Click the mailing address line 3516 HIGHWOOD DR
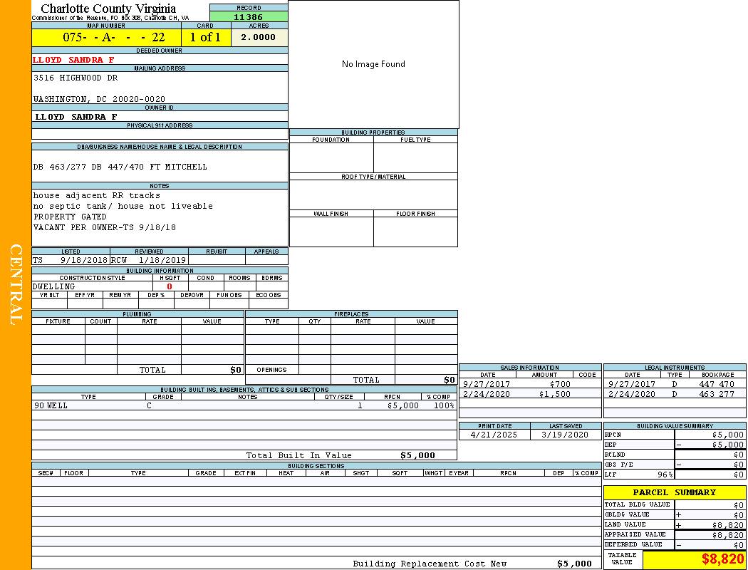This screenshot has width=748, height=570. tap(76, 78)
